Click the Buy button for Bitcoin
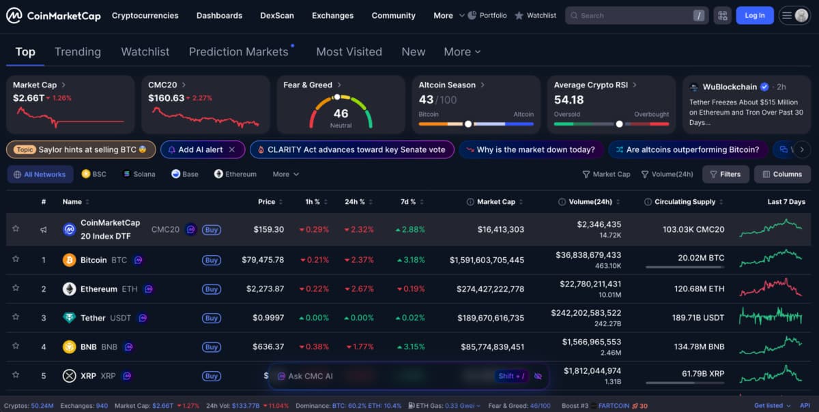Viewport: 819px width, 412px height. point(212,260)
